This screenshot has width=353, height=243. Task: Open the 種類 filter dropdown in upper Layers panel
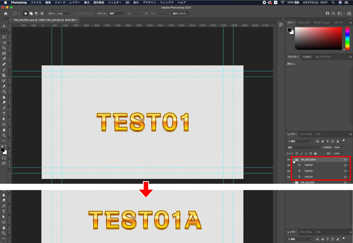300,141
